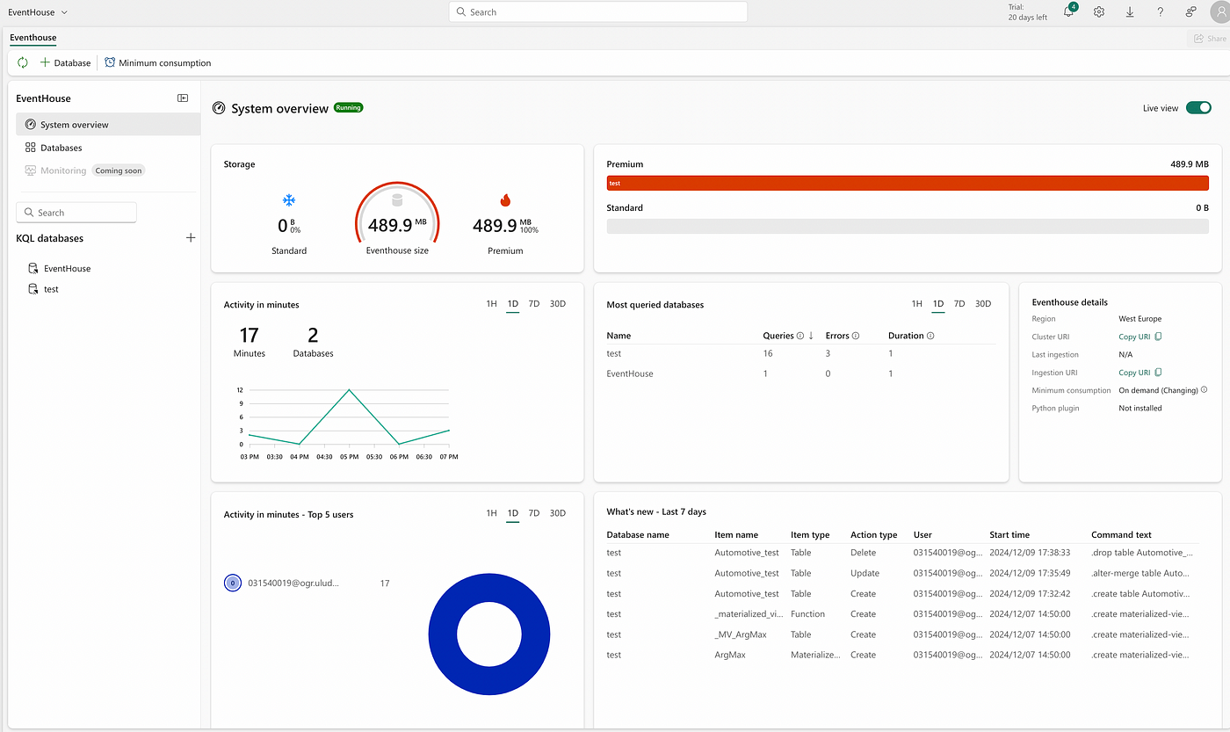This screenshot has height=732, width=1230.
Task: Click the ArgMax item name in the last row
Action: [730, 655]
